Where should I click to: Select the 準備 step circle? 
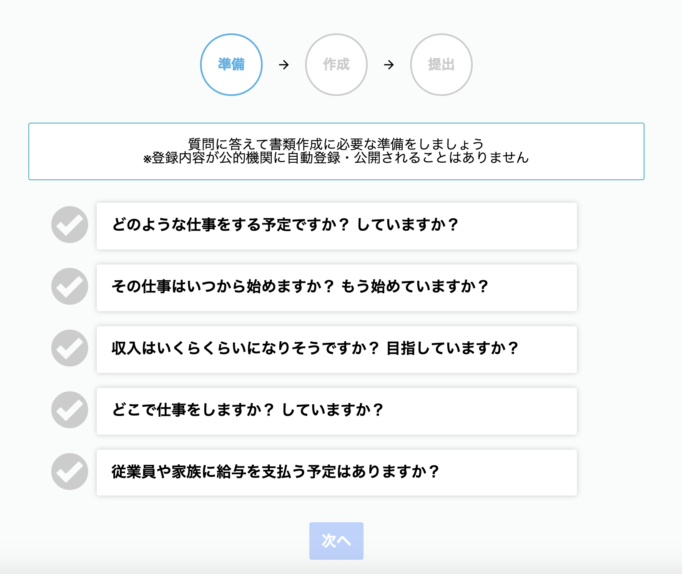click(x=231, y=64)
